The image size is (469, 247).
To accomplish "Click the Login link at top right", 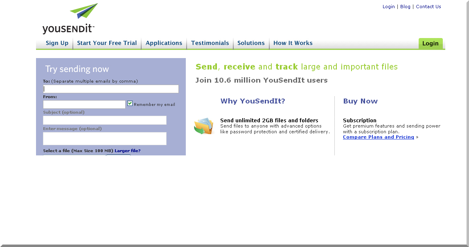I will 388,6.
